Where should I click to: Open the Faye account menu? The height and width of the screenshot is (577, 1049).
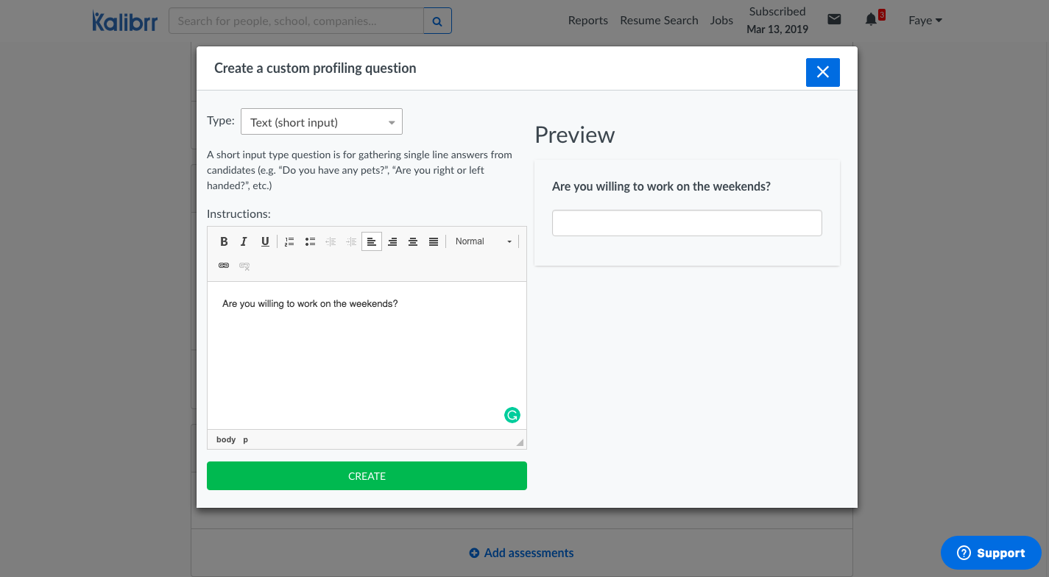(x=925, y=21)
